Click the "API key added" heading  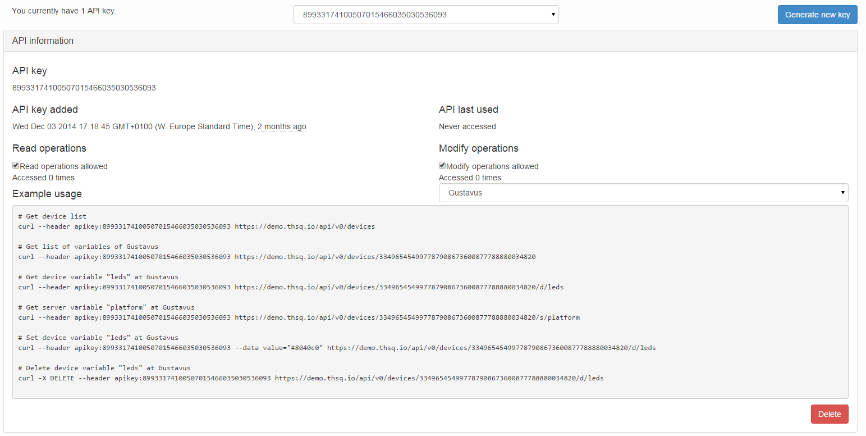pos(45,110)
